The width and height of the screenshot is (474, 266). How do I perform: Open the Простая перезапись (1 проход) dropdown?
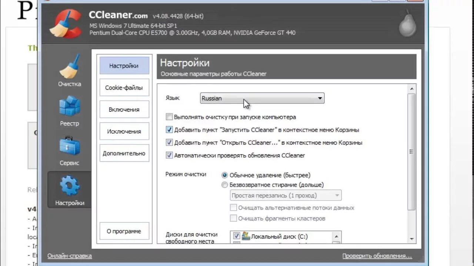point(286,195)
